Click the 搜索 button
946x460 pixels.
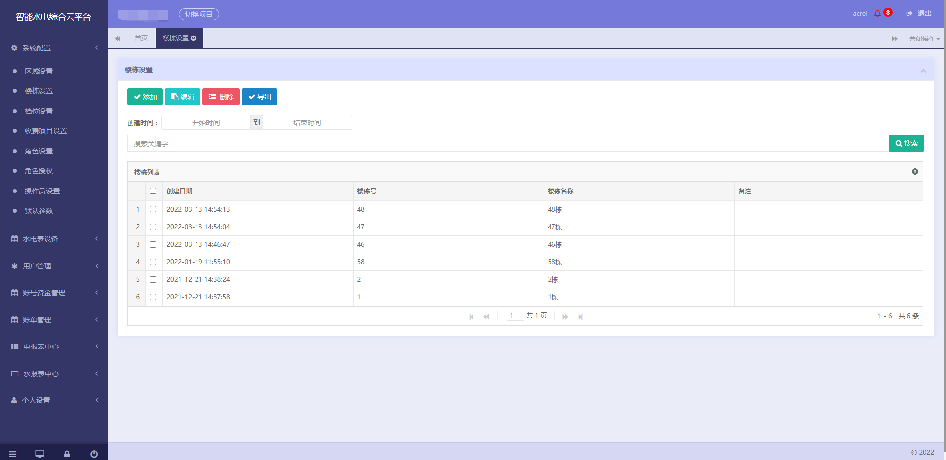point(907,143)
